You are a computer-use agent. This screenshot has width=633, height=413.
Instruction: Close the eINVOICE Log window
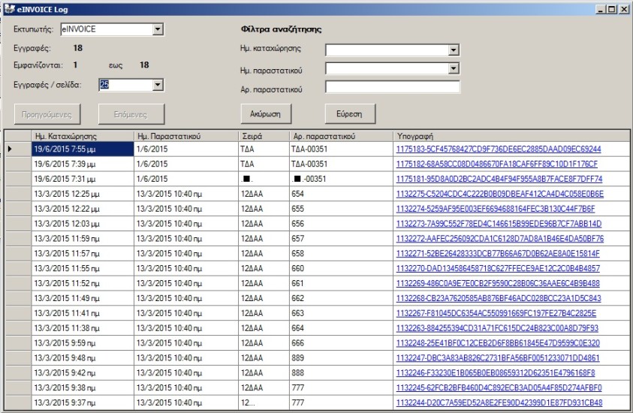[623, 9]
